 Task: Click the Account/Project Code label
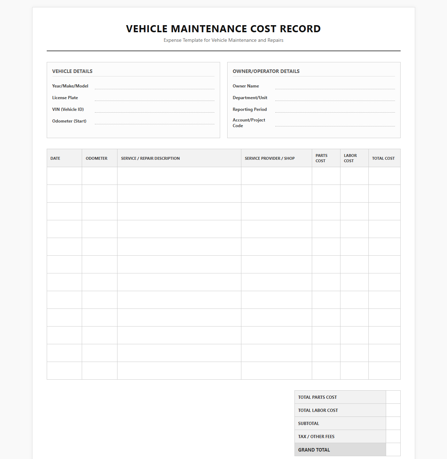249,123
